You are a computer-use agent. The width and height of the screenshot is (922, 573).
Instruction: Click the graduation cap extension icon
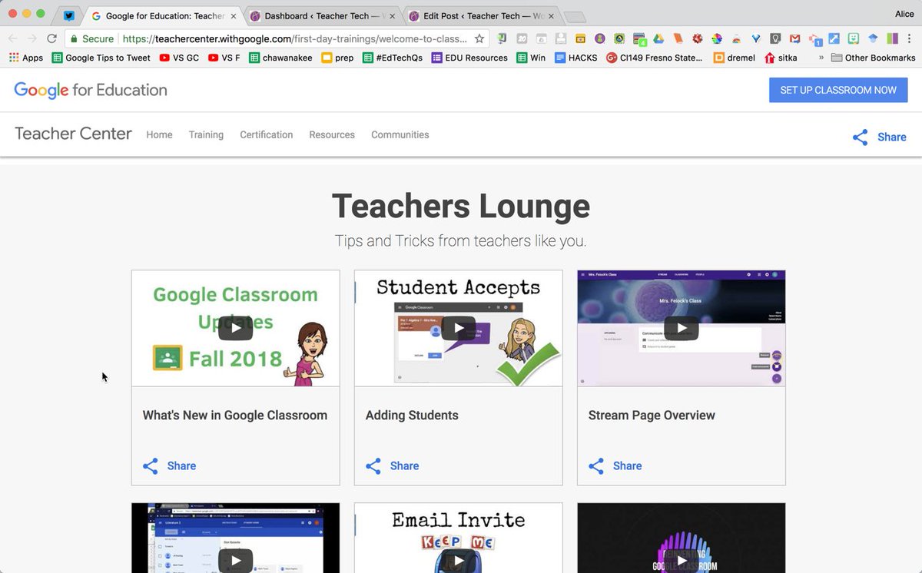(873, 38)
